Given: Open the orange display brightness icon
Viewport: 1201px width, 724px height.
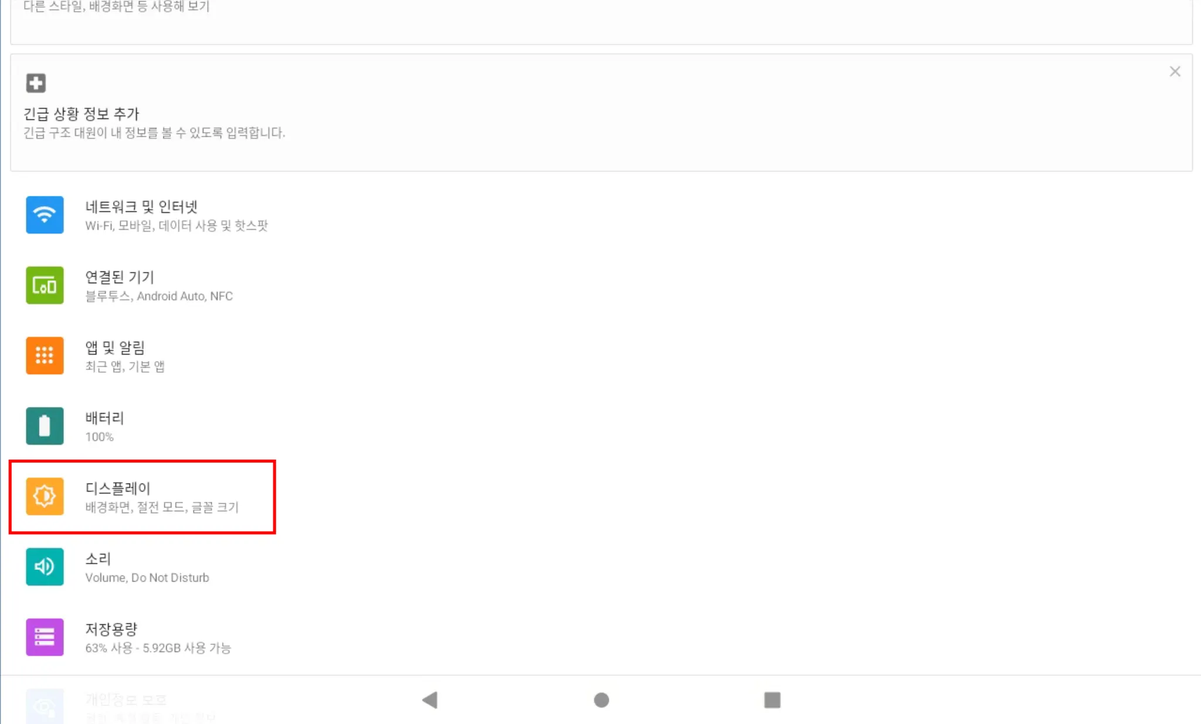Looking at the screenshot, I should point(45,496).
